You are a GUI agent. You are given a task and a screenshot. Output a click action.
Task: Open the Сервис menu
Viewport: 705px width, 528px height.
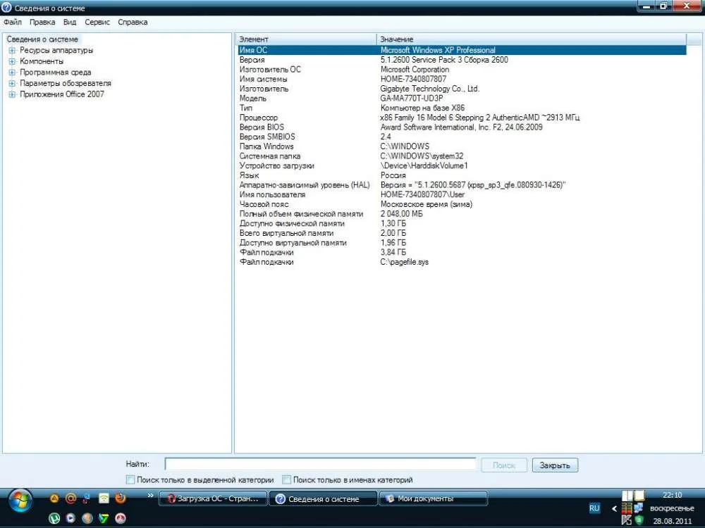[x=97, y=22]
